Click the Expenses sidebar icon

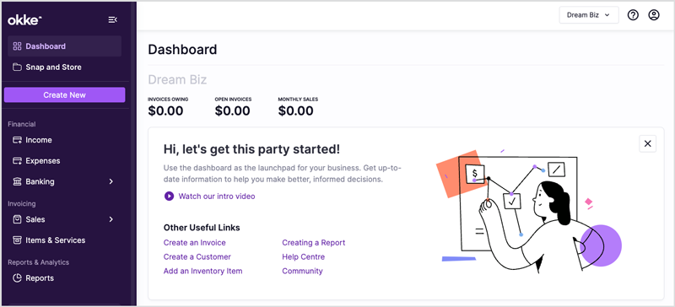coord(17,160)
